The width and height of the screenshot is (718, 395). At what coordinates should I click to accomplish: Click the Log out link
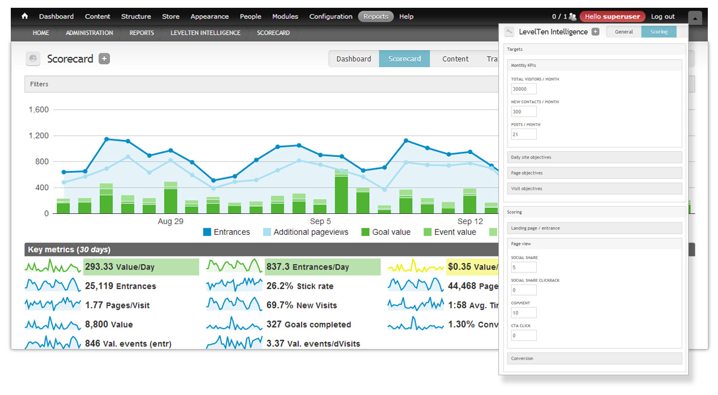(x=662, y=17)
